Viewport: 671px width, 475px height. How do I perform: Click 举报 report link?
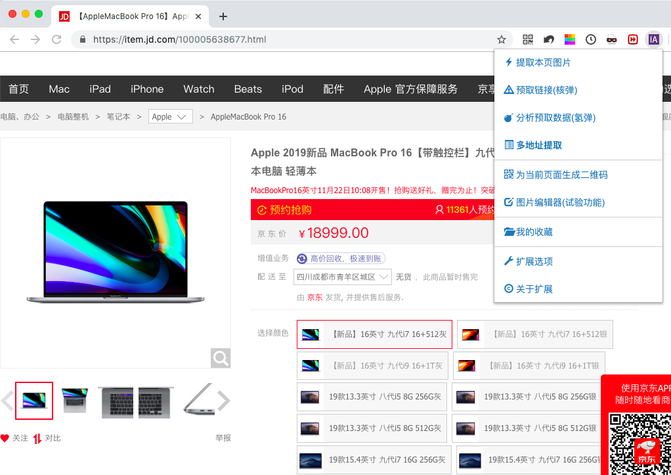[223, 438]
